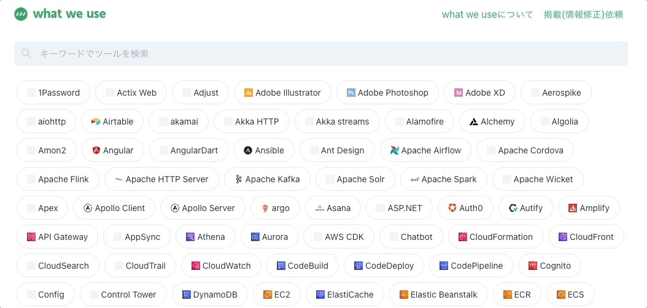This screenshot has height=308, width=647.
Task: Click the Apache HTTP Server feather icon
Action: point(119,179)
